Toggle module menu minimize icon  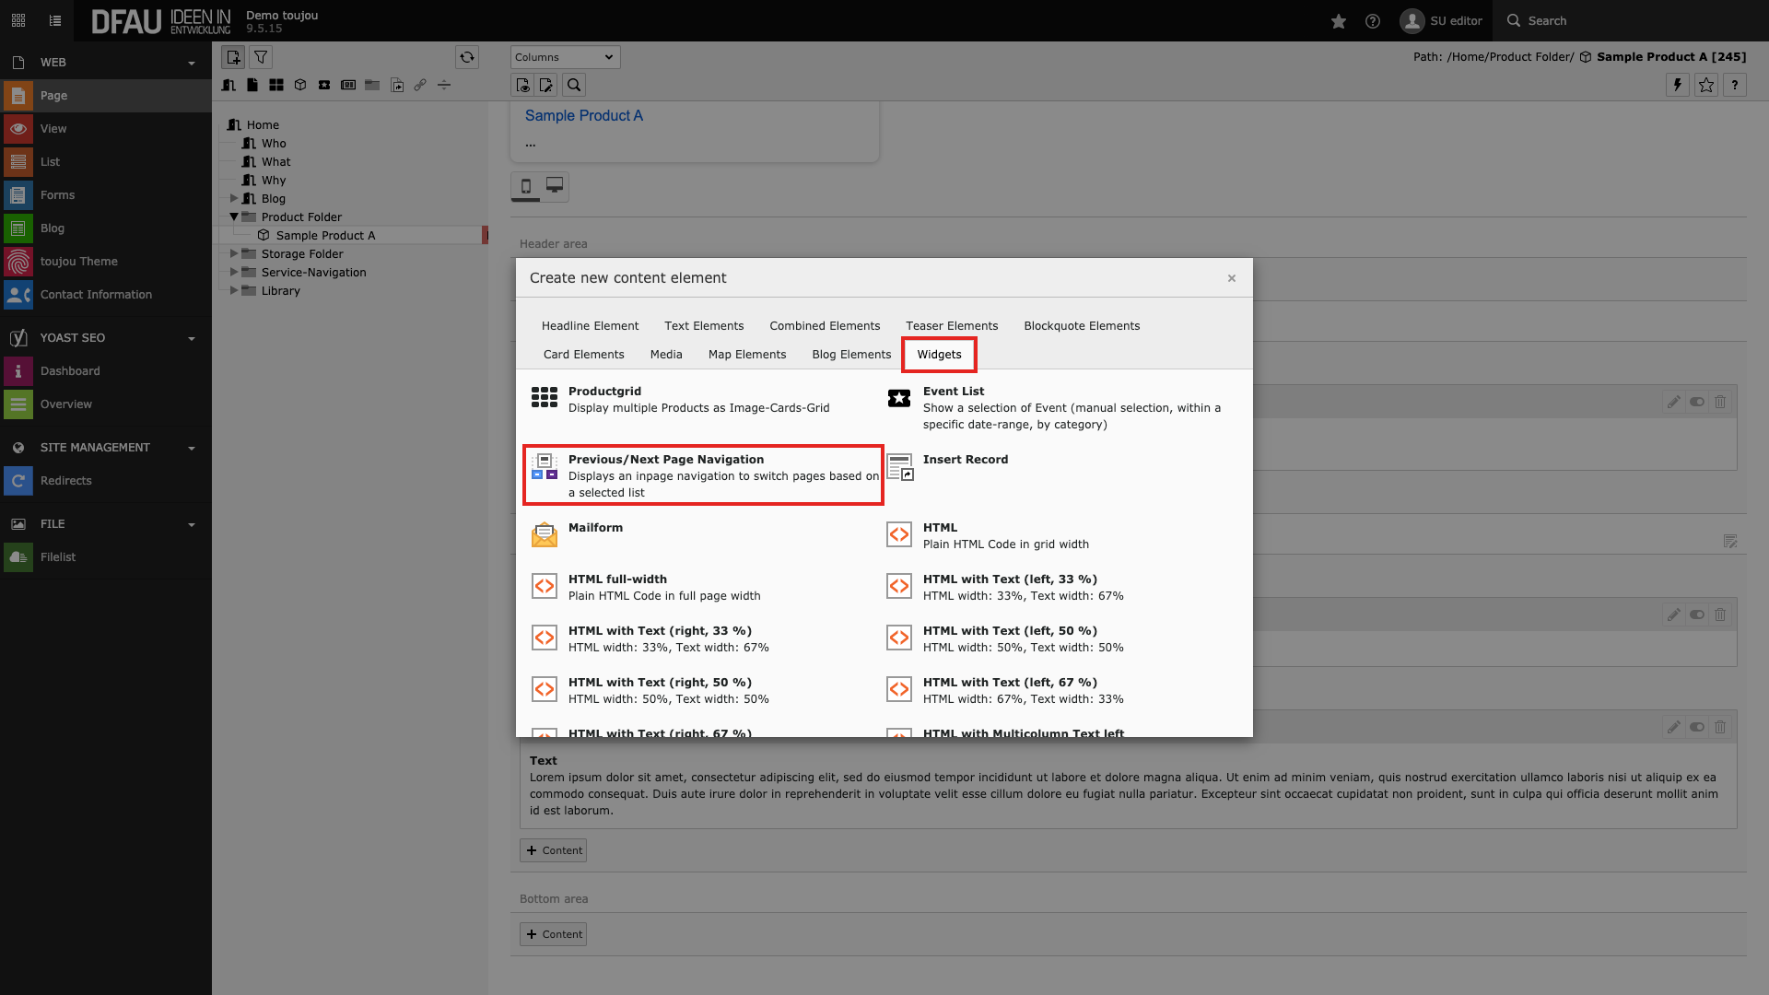tap(18, 20)
